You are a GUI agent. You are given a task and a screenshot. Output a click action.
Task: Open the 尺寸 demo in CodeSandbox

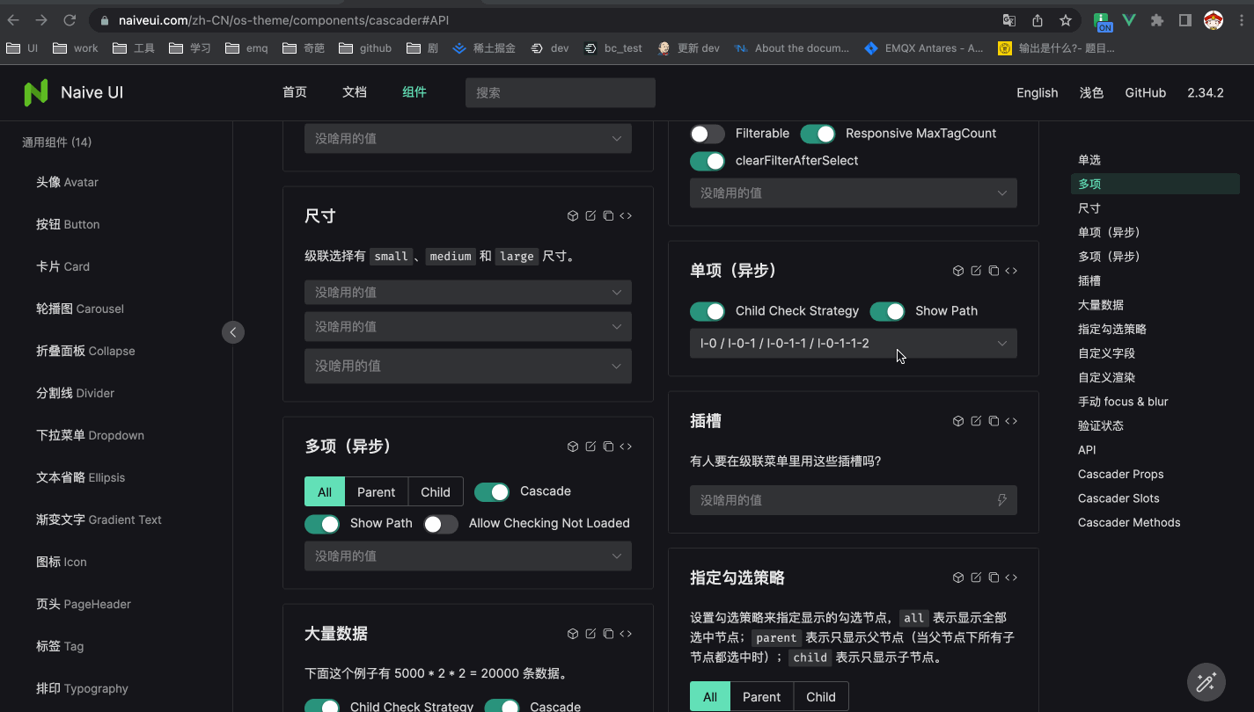pos(573,215)
